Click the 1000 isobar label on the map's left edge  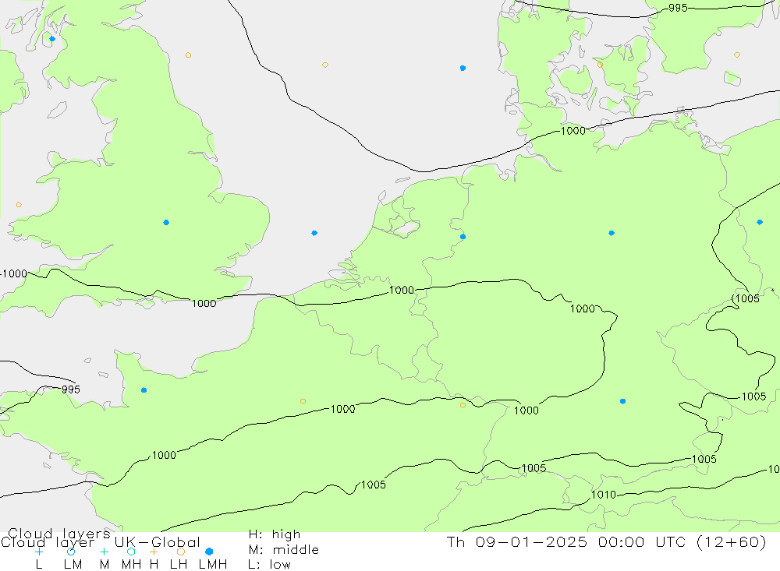(x=14, y=274)
